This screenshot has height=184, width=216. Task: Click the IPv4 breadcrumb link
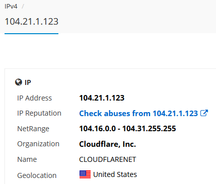click(11, 7)
